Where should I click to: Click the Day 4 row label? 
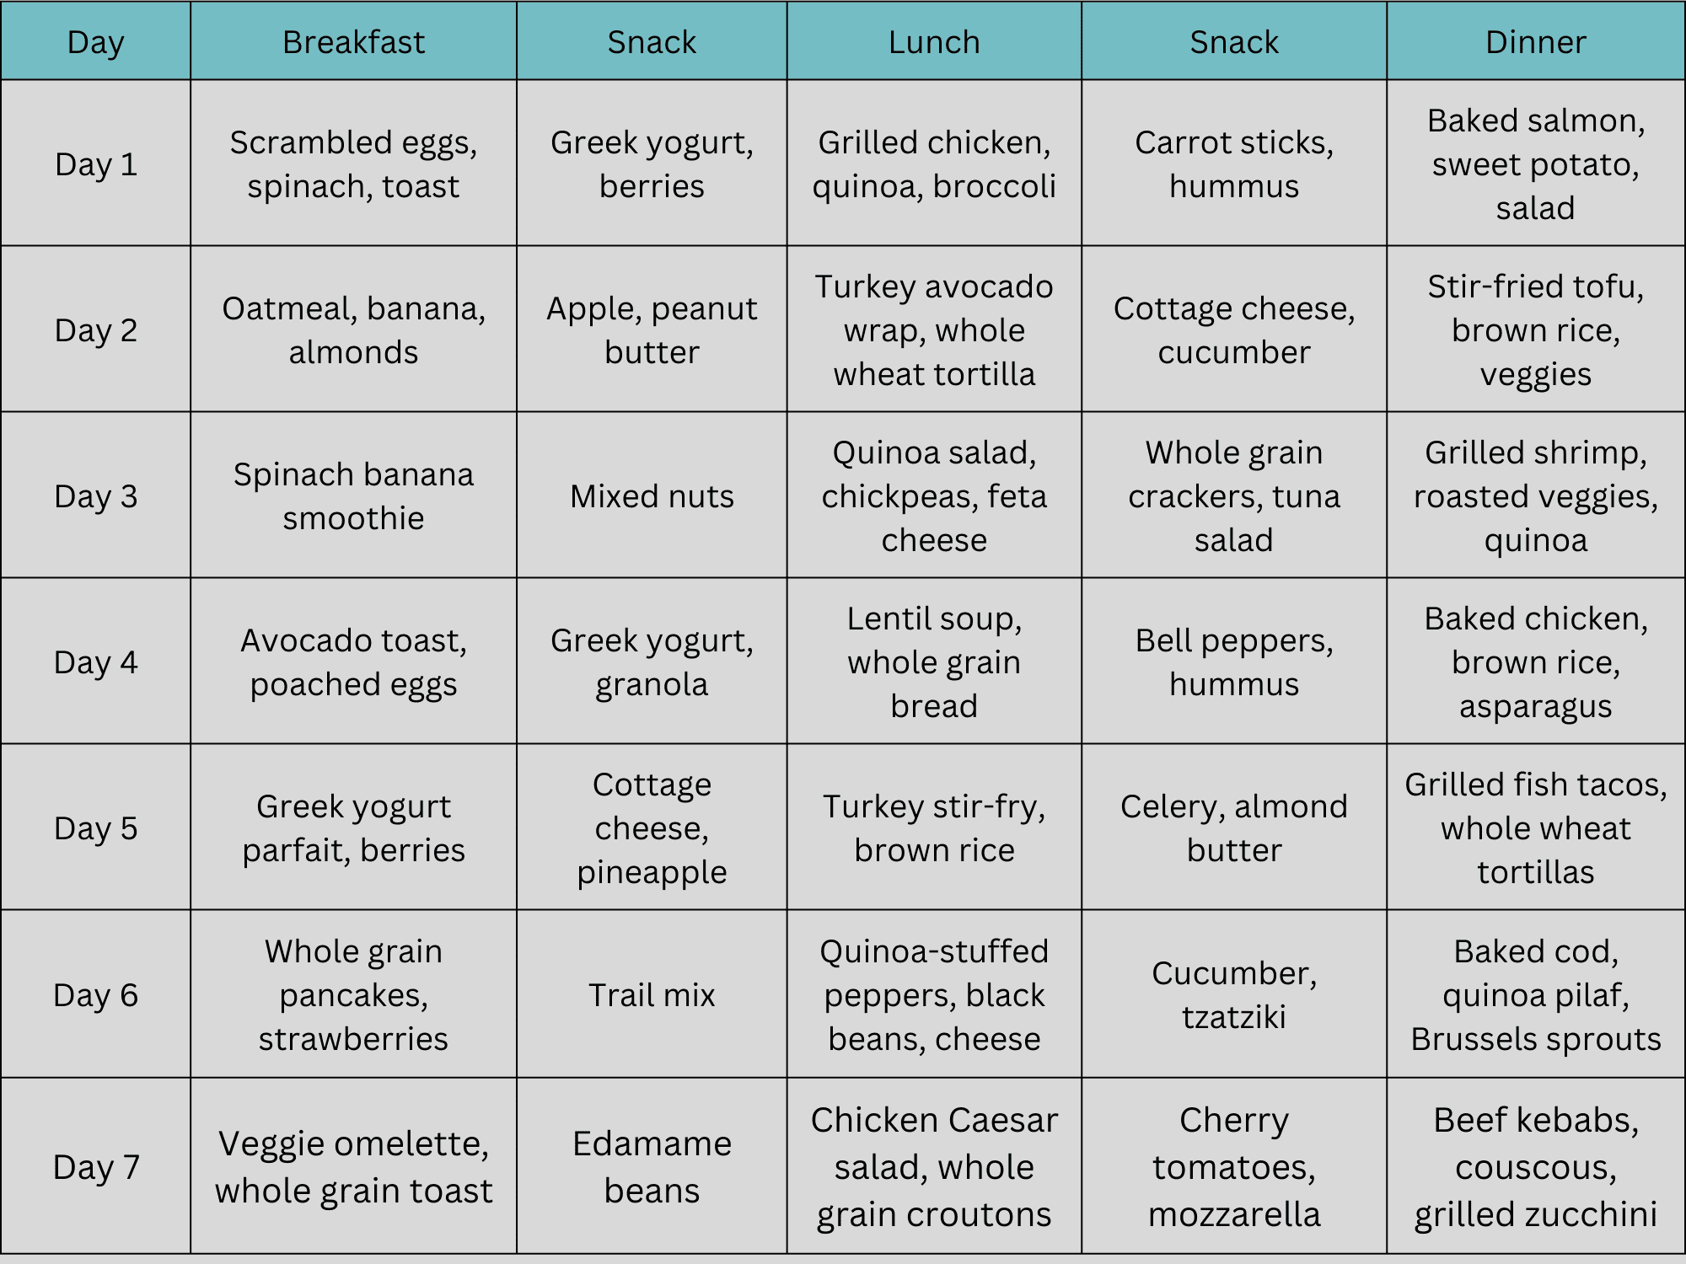pyautogui.click(x=95, y=662)
